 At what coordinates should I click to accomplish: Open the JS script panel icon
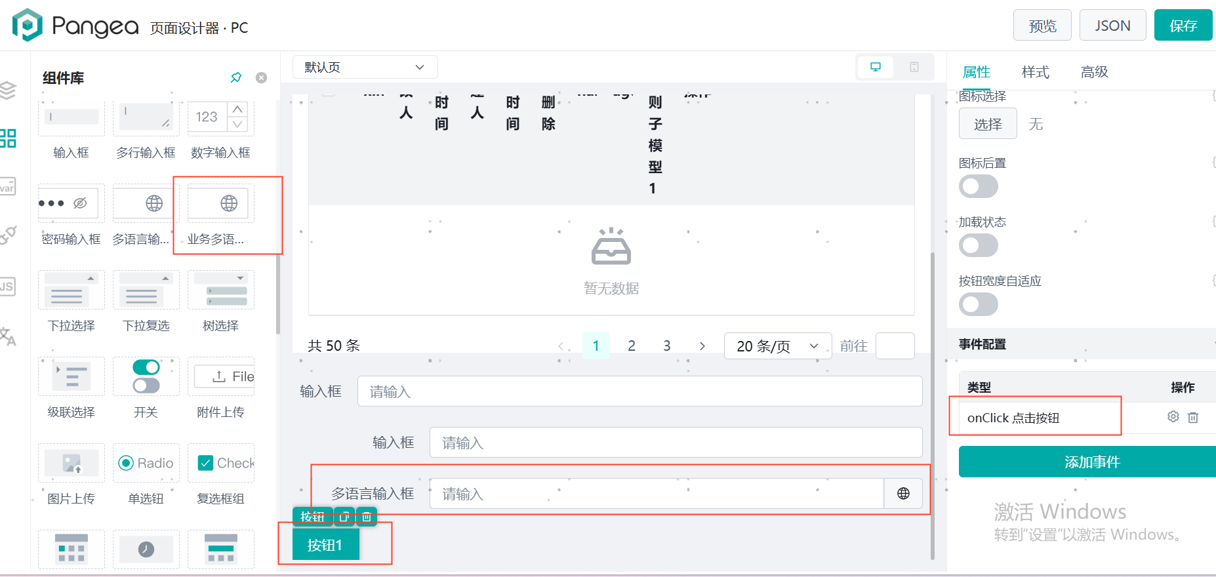7,287
